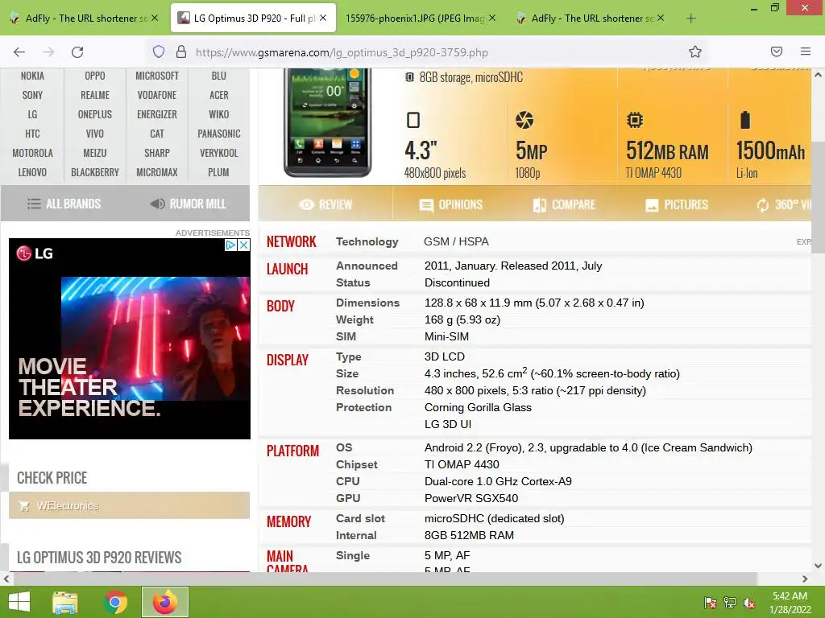Expand network details with EXP toggle
The image size is (825, 618).
pyautogui.click(x=803, y=241)
